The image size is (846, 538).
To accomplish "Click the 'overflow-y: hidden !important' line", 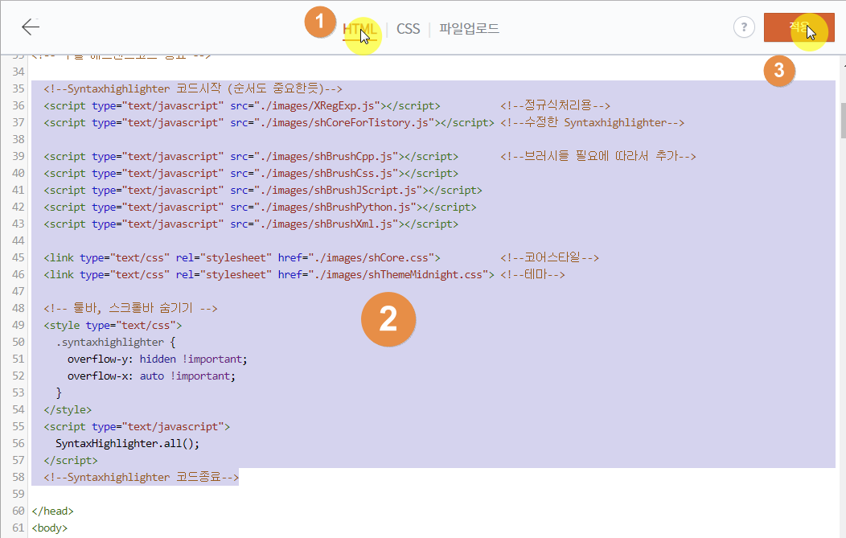I will coord(157,359).
